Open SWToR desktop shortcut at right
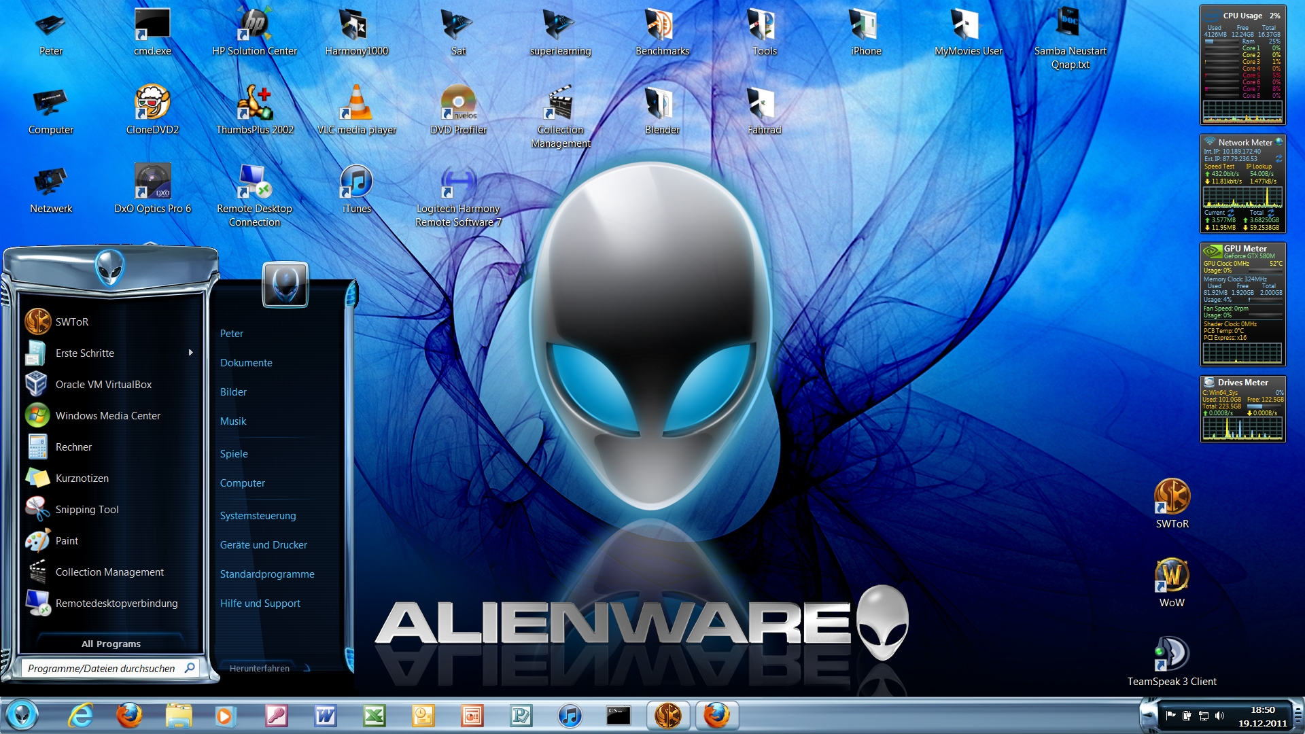Viewport: 1305px width, 734px height. (1172, 504)
